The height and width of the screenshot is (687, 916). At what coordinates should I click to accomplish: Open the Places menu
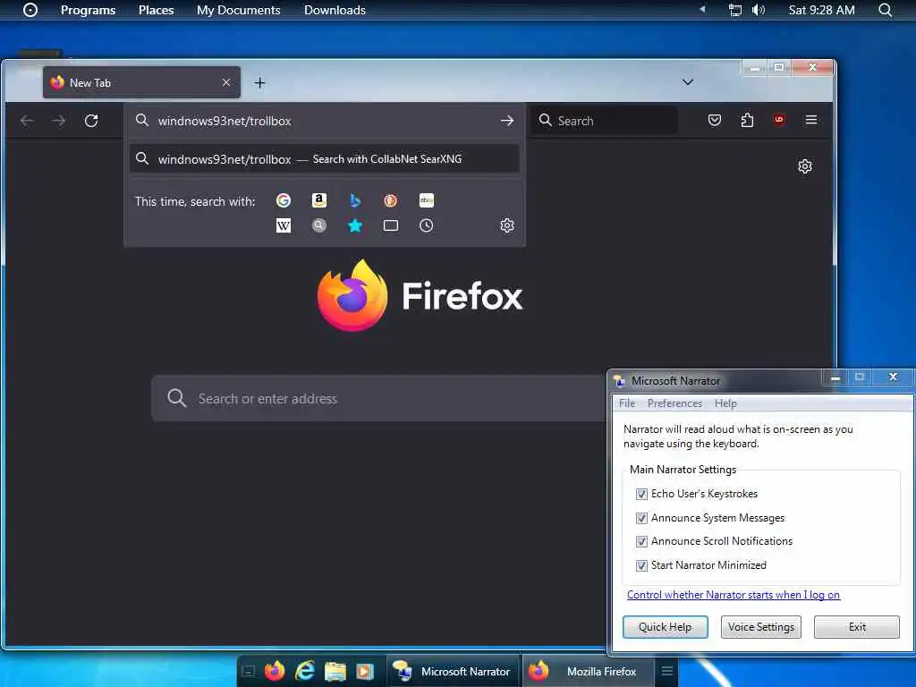(x=156, y=10)
